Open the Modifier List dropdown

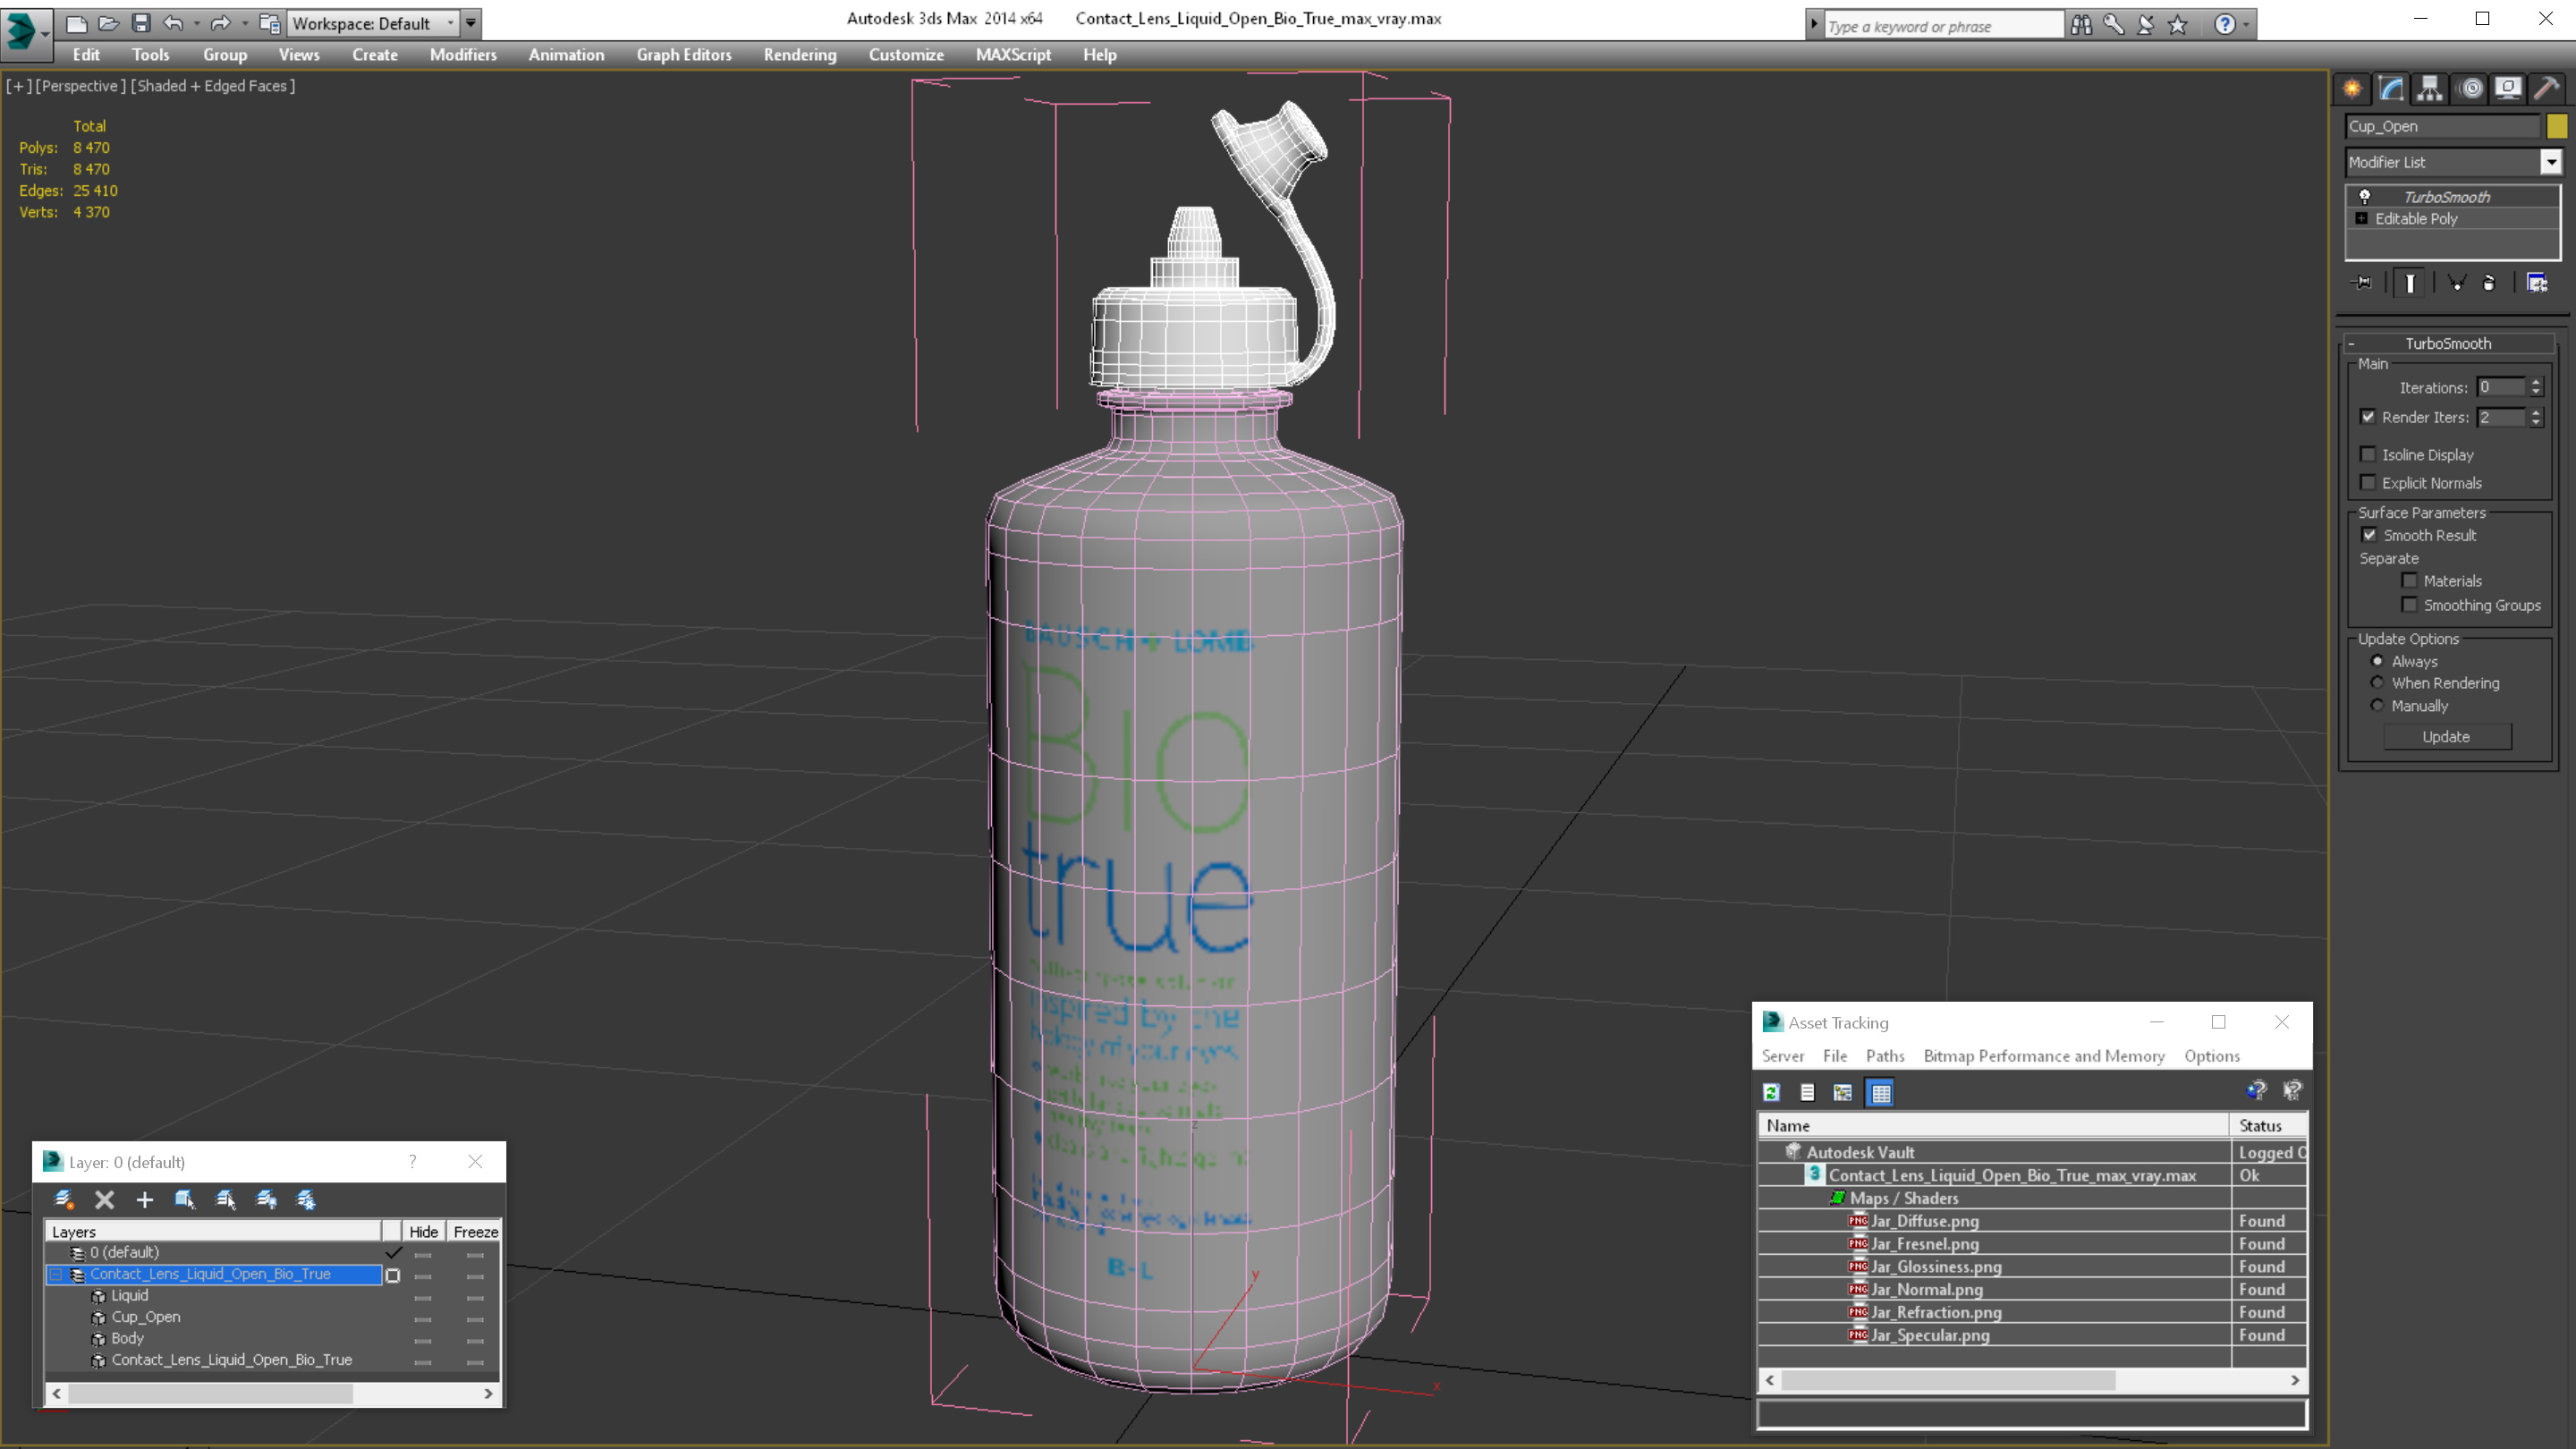(x=2551, y=162)
